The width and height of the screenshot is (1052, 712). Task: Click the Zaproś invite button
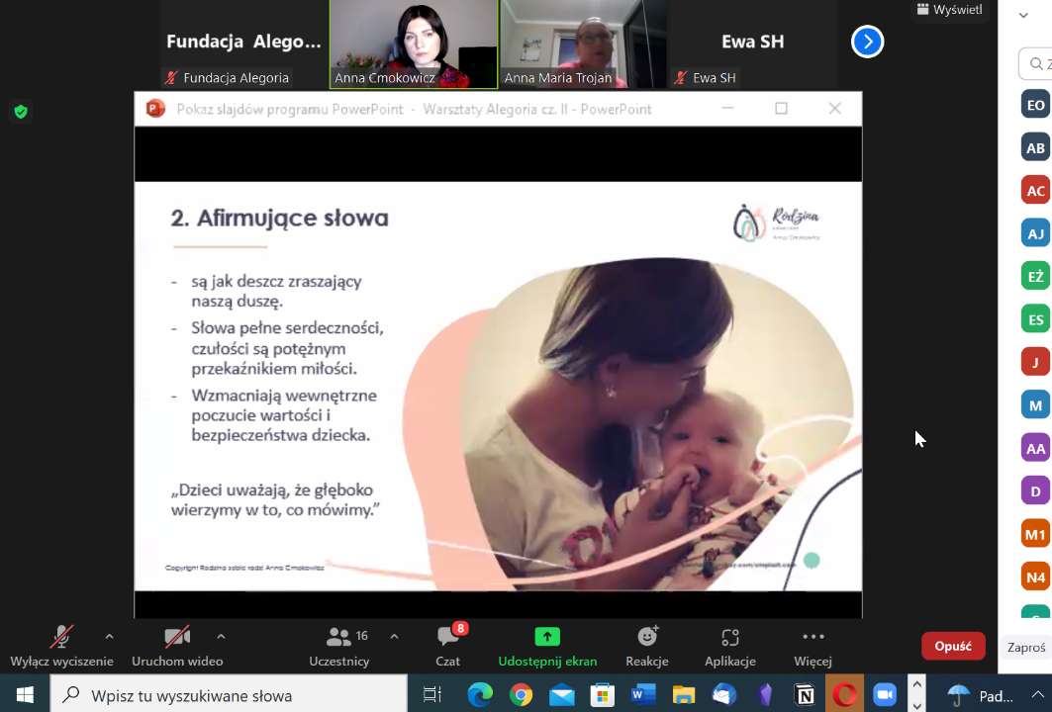[1026, 648]
